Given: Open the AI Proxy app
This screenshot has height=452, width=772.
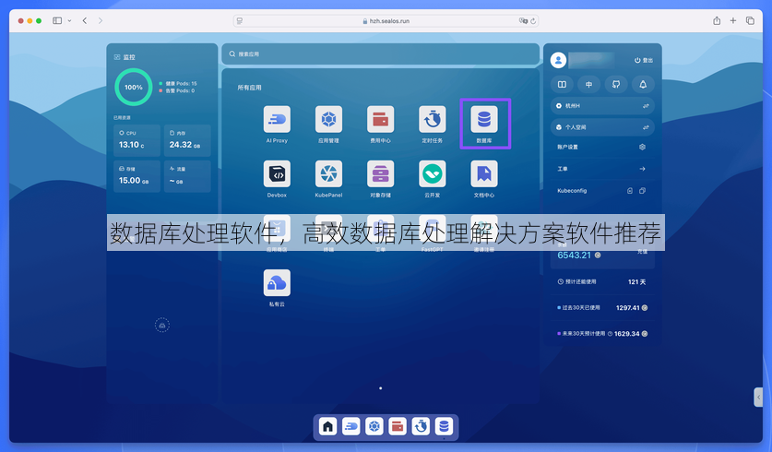Looking at the screenshot, I should (x=277, y=119).
